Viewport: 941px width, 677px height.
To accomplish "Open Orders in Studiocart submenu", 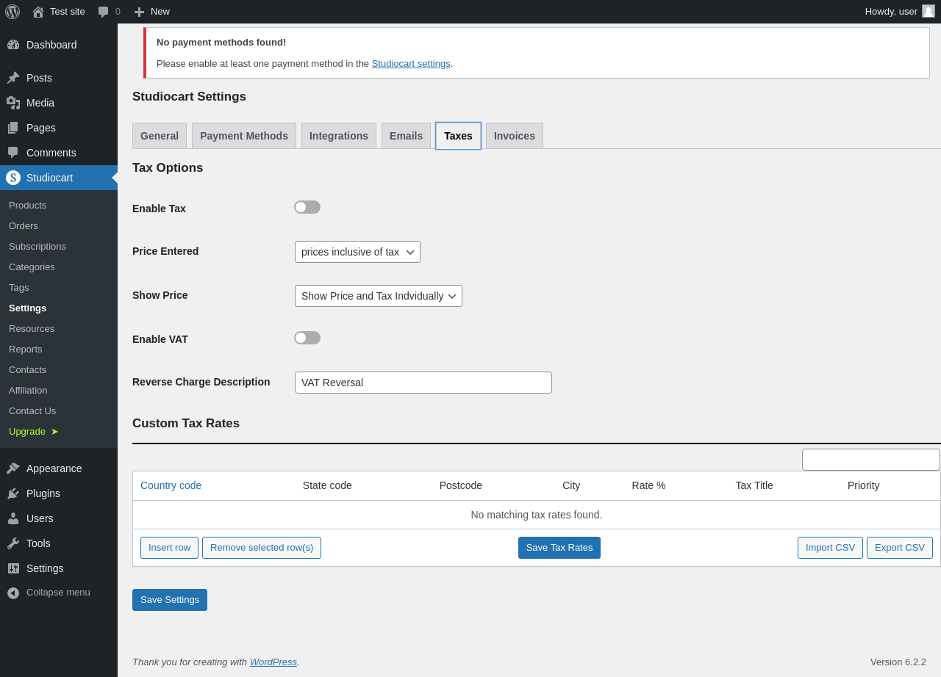I will 24,226.
